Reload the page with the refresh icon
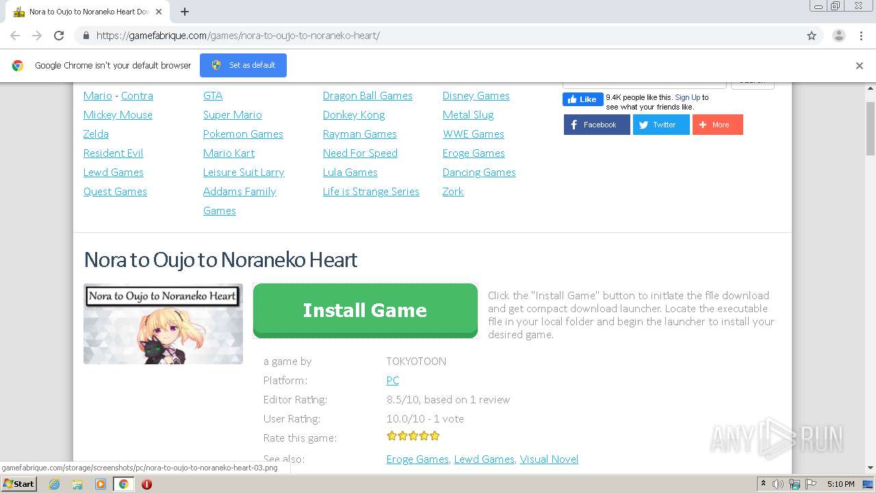The height and width of the screenshot is (493, 876). (x=59, y=36)
